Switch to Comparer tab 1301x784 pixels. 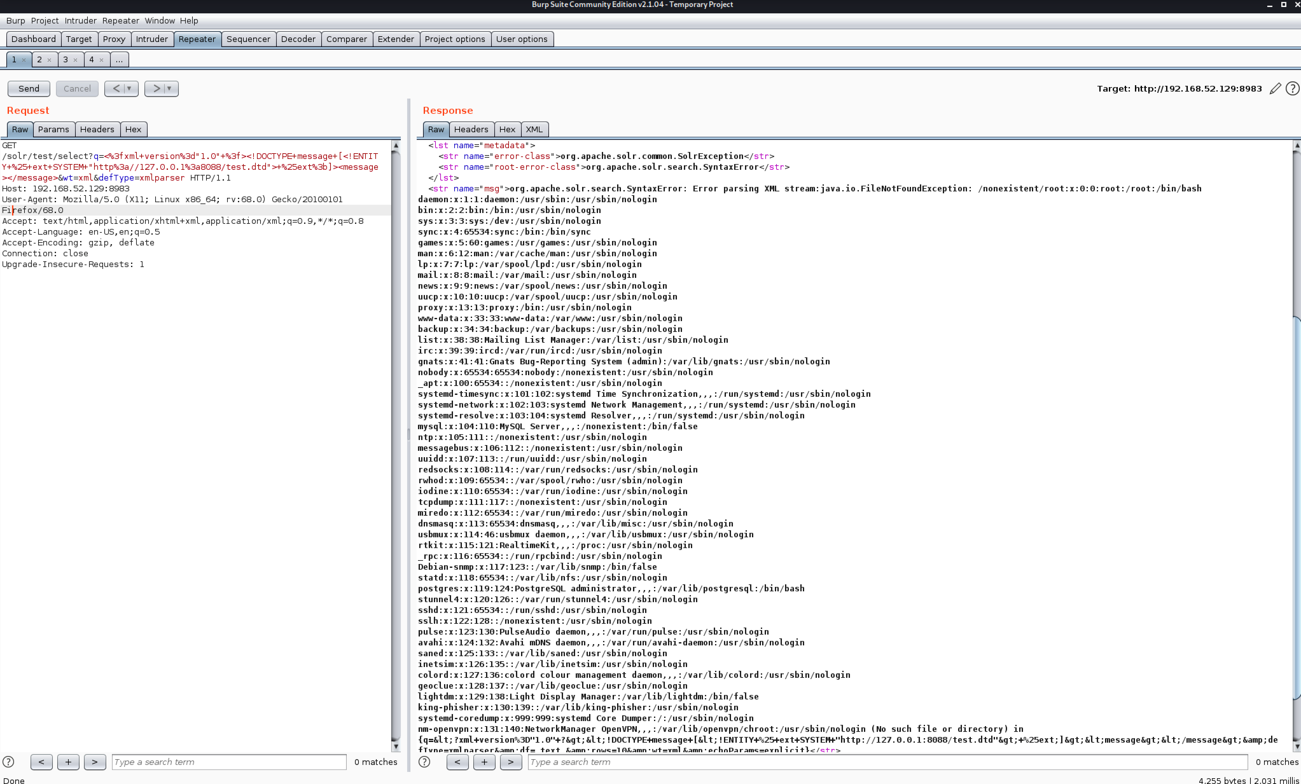coord(346,39)
